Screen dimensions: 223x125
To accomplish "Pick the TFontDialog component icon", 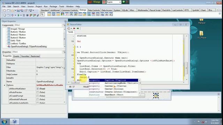I will (x=67, y=14).
